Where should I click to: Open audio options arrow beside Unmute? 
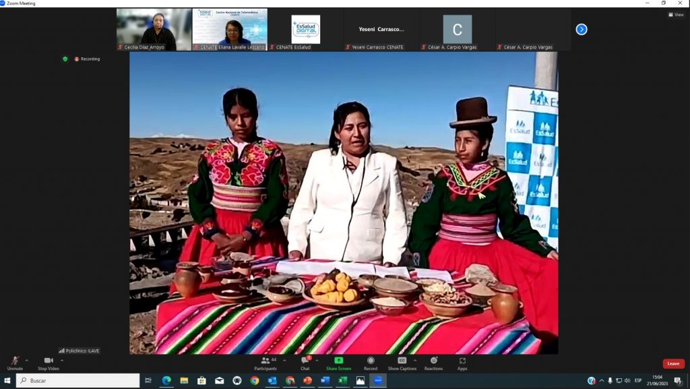(27, 361)
